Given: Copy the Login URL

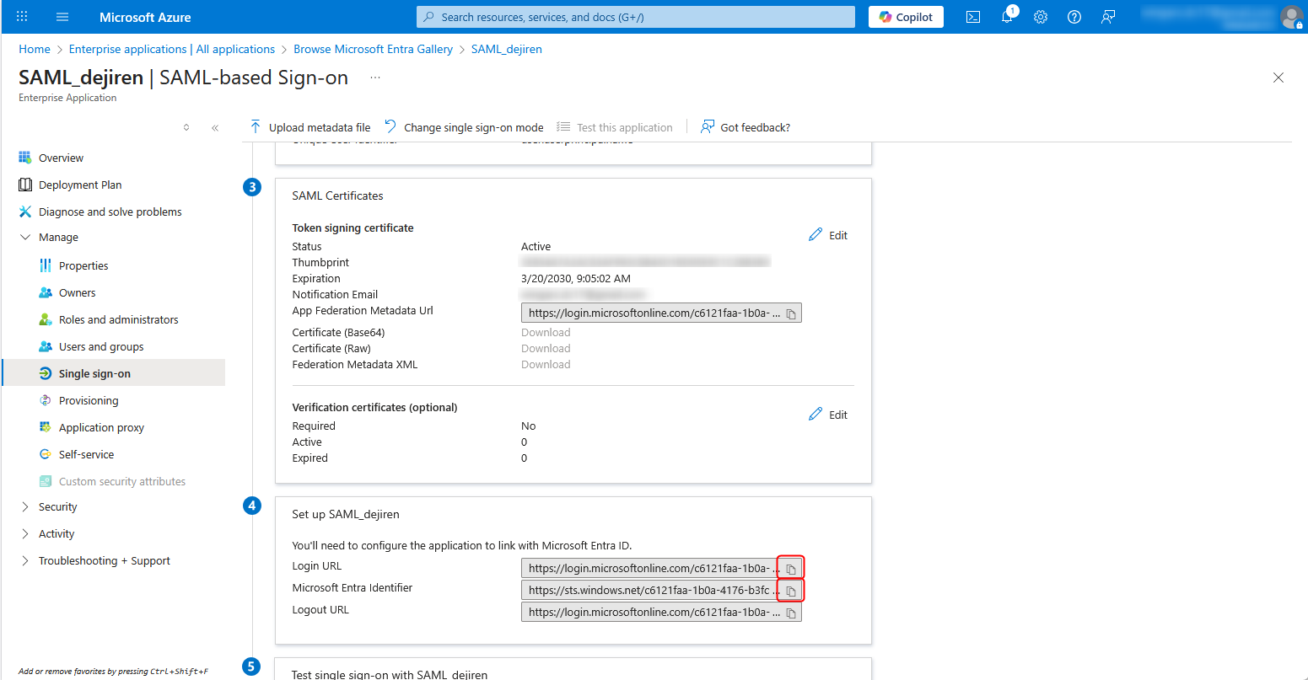Looking at the screenshot, I should click(x=791, y=569).
